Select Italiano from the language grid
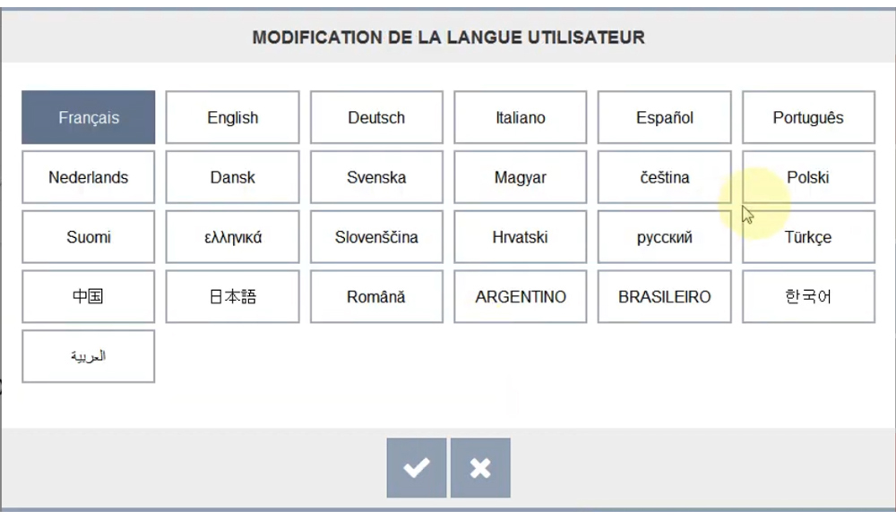The width and height of the screenshot is (896, 519). pyautogui.click(x=521, y=117)
